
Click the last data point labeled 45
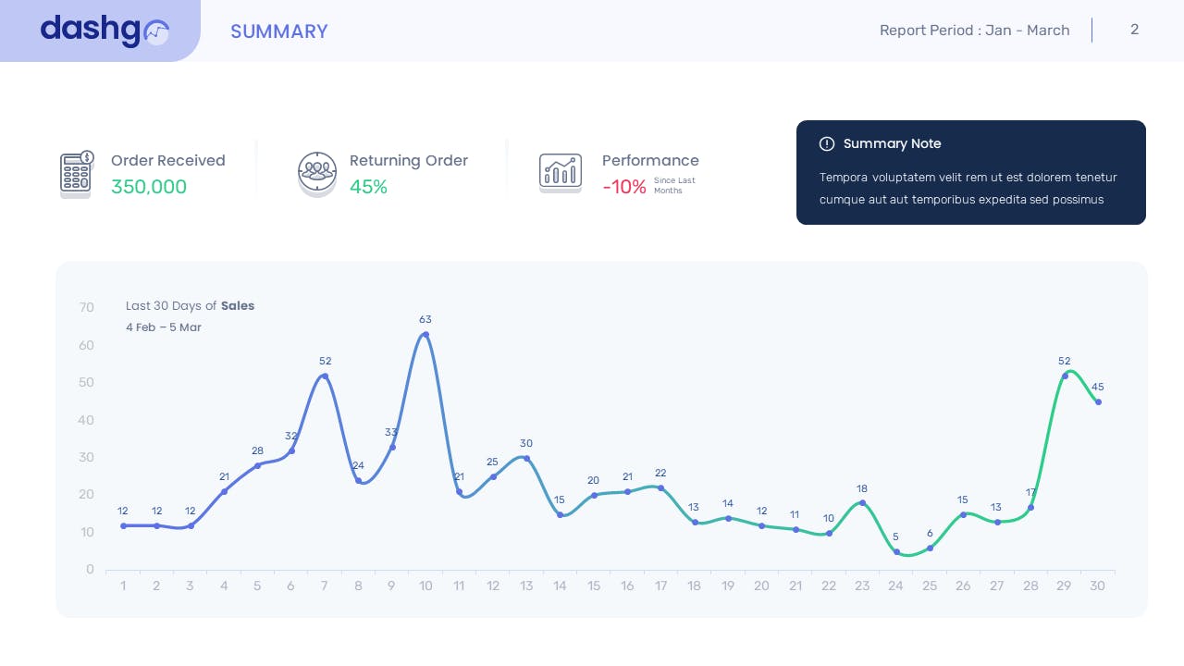pyautogui.click(x=1098, y=402)
